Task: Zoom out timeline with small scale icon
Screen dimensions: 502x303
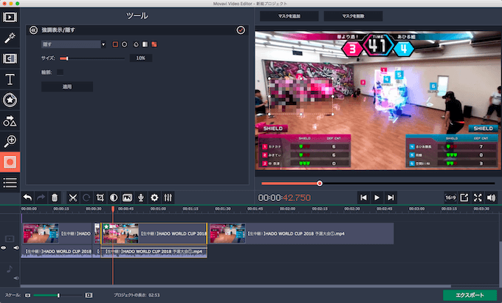Action: tap(27, 295)
